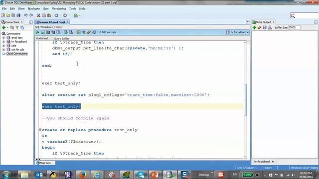Click the Save All icon
Viewport: 319px width, 179px height.
click(x=18, y=15)
